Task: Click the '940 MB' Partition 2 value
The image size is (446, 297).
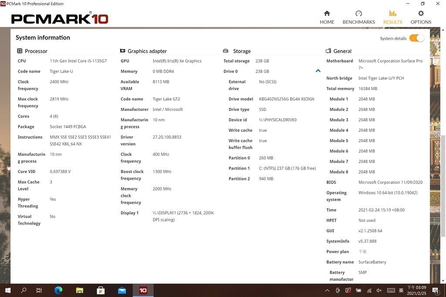Action: (x=266, y=179)
